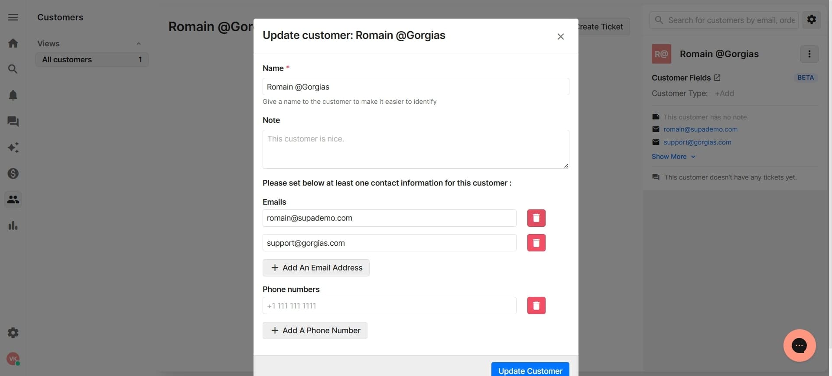The height and width of the screenshot is (376, 832).
Task: Select the All customers view
Action: click(x=92, y=60)
